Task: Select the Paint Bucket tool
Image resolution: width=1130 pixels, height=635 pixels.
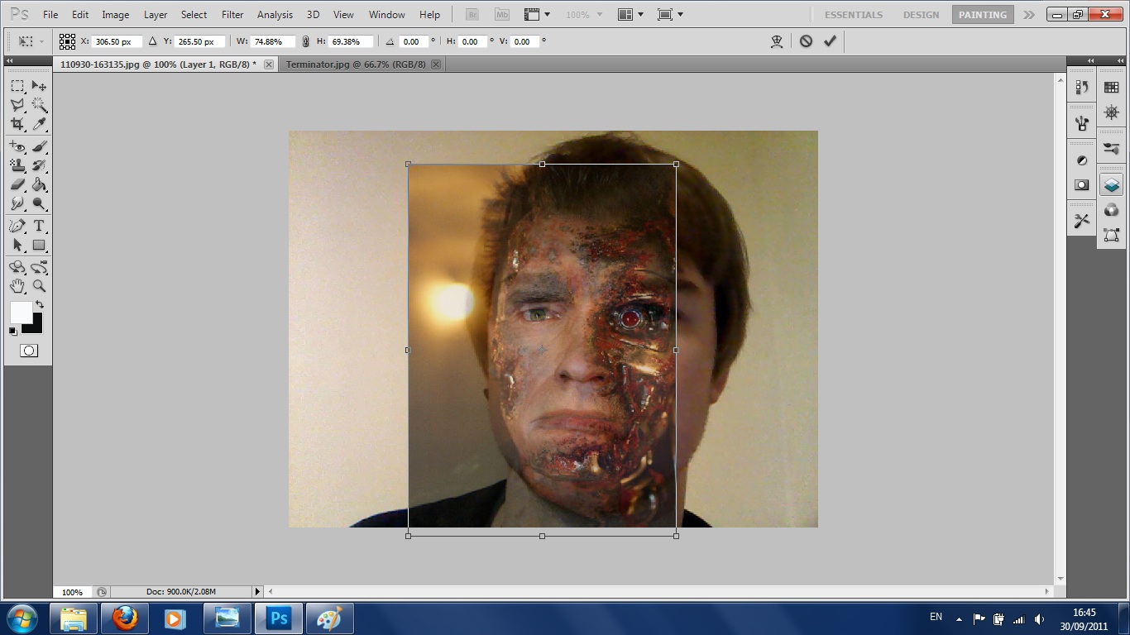Action: point(39,184)
